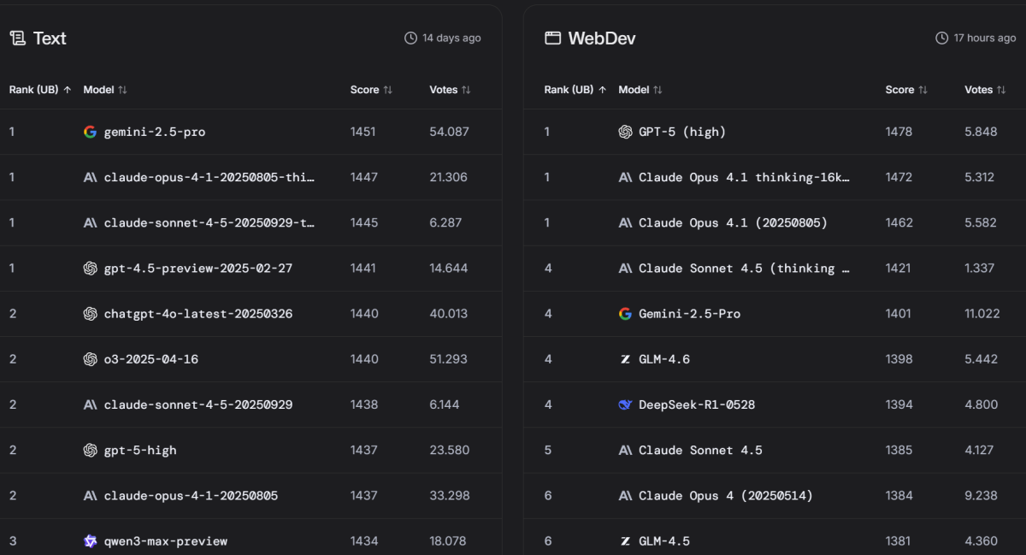Click the Google logo beside gemini-2.5-pro
1026x555 pixels.
(90, 132)
